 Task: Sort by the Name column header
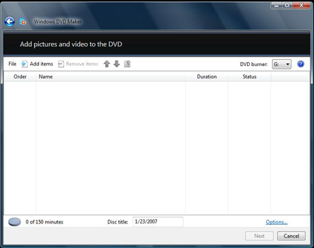(111, 76)
